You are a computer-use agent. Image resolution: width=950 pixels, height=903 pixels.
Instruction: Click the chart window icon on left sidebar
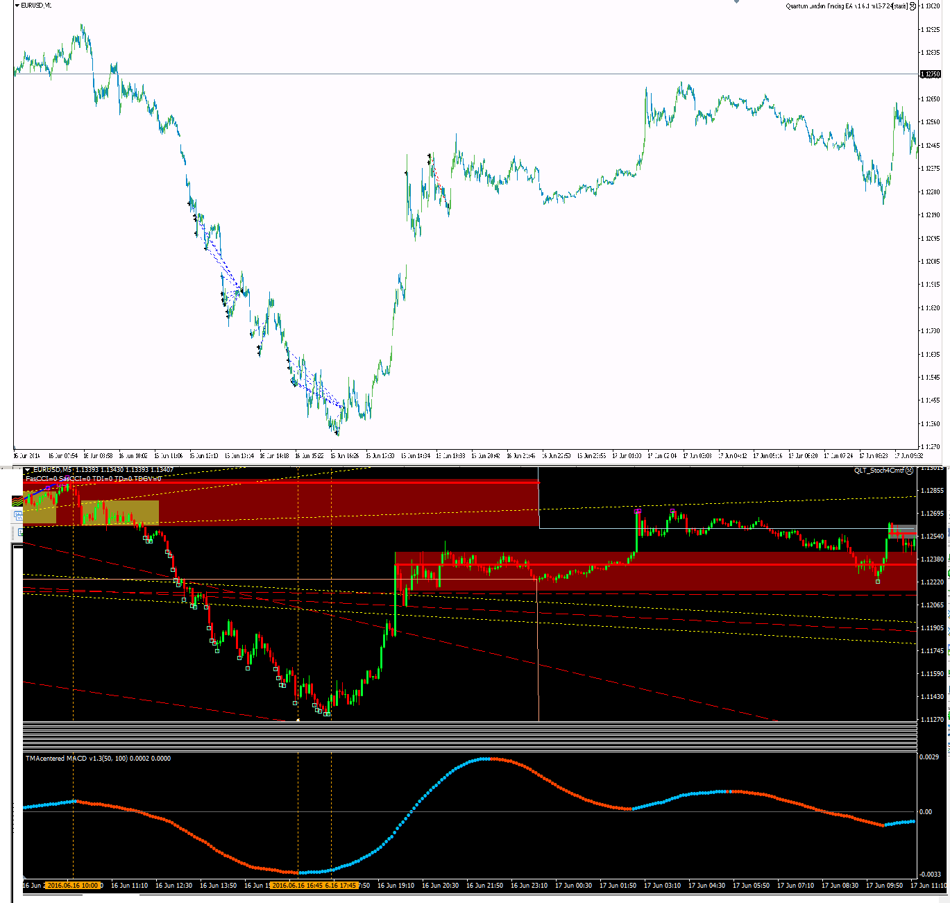click(17, 516)
